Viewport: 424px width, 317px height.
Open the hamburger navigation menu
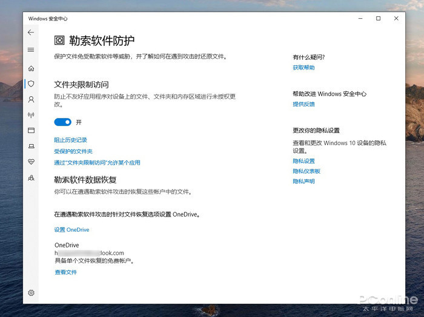click(x=31, y=50)
